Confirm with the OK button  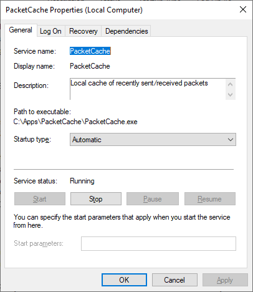point(124,280)
